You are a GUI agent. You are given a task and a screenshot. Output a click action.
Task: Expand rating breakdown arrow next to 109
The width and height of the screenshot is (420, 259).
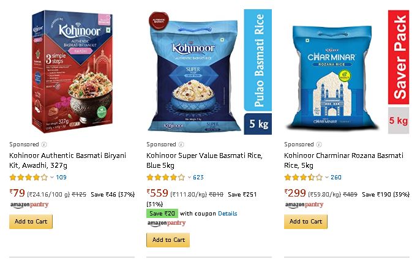(x=52, y=178)
